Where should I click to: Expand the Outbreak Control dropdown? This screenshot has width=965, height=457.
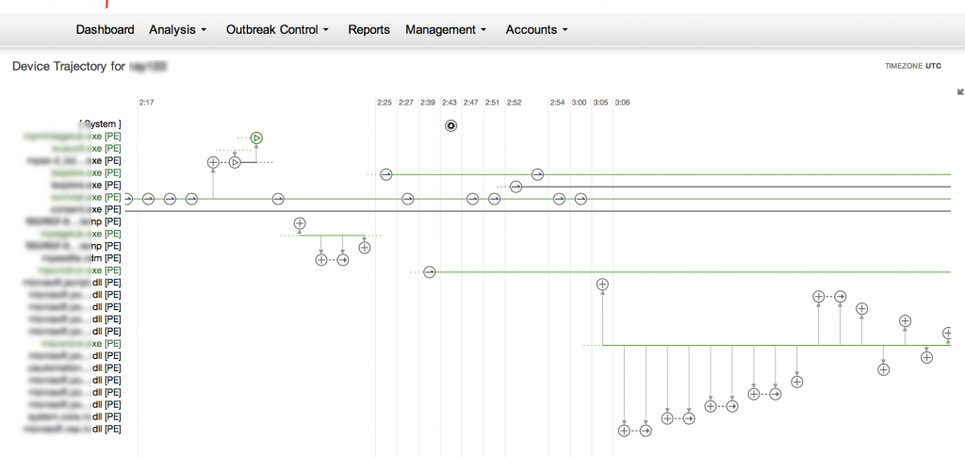click(278, 30)
